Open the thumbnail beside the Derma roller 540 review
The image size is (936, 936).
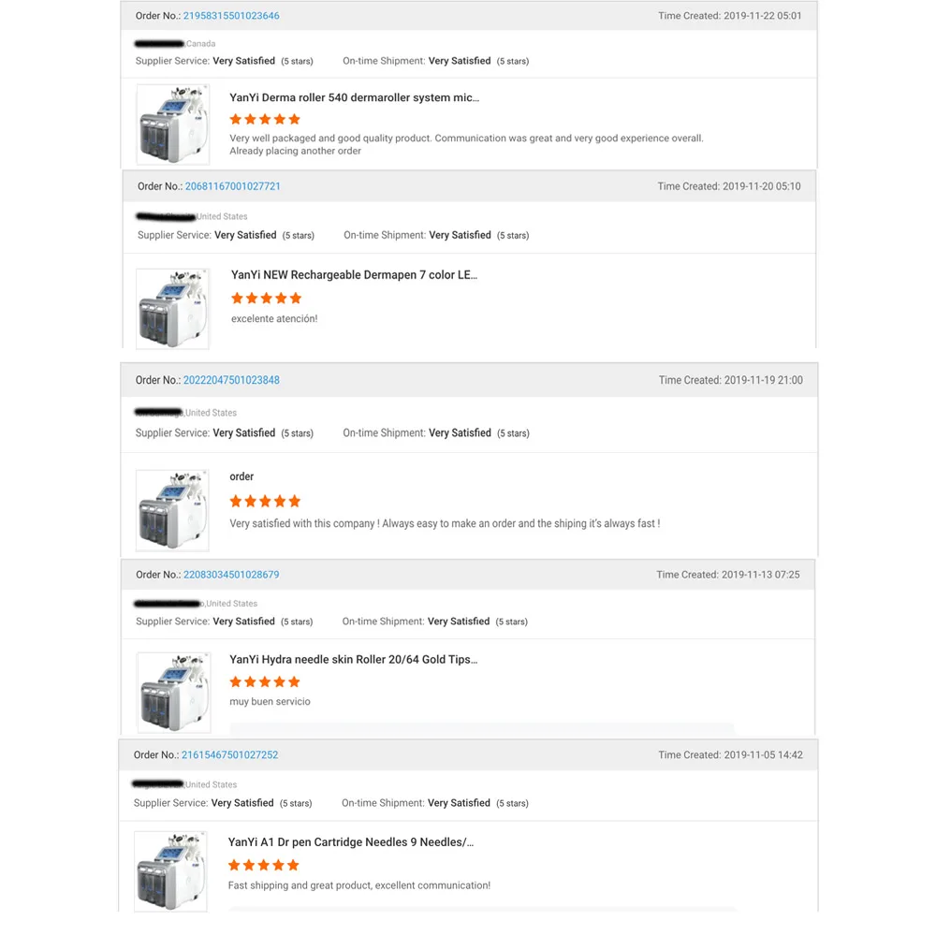[173, 124]
